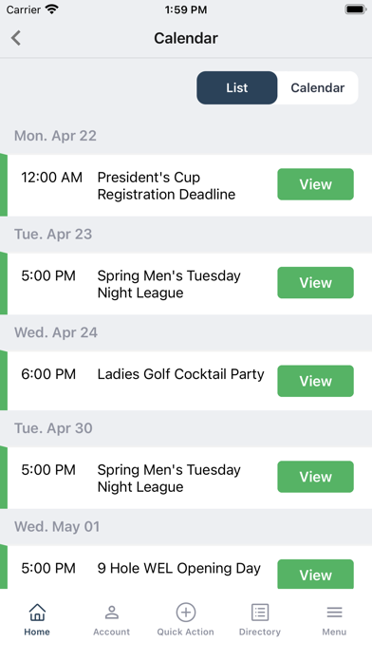The image size is (372, 661).
Task: Tap the Quick Action plus icon
Action: (x=186, y=613)
